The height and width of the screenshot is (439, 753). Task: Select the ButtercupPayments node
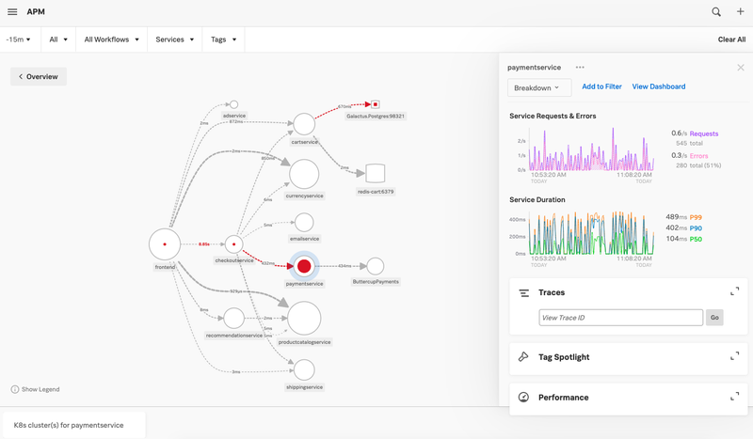tap(375, 266)
